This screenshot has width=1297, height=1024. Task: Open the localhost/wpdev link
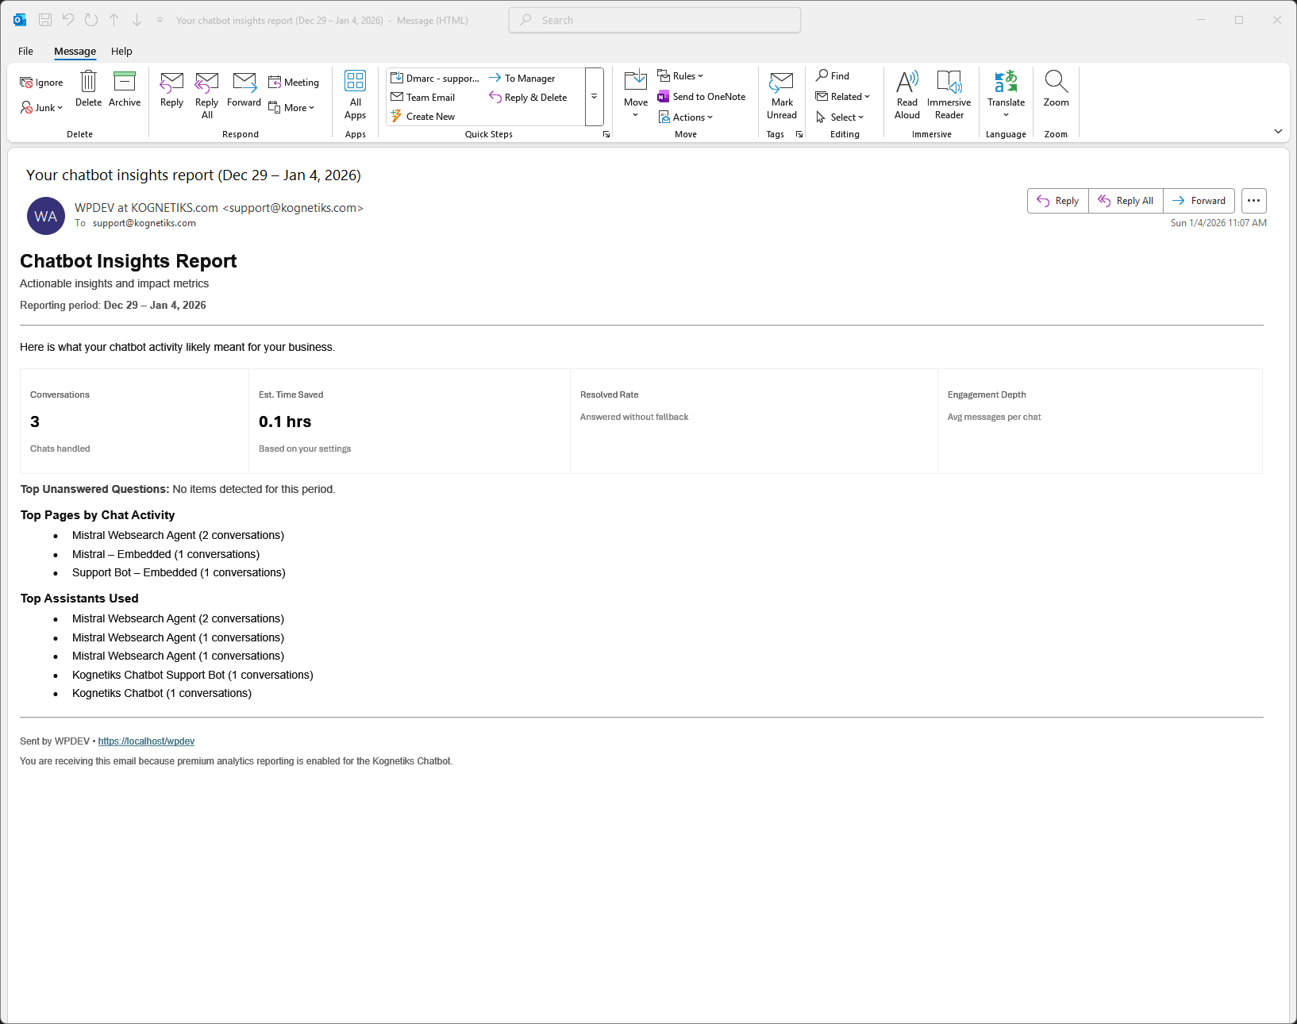(146, 741)
